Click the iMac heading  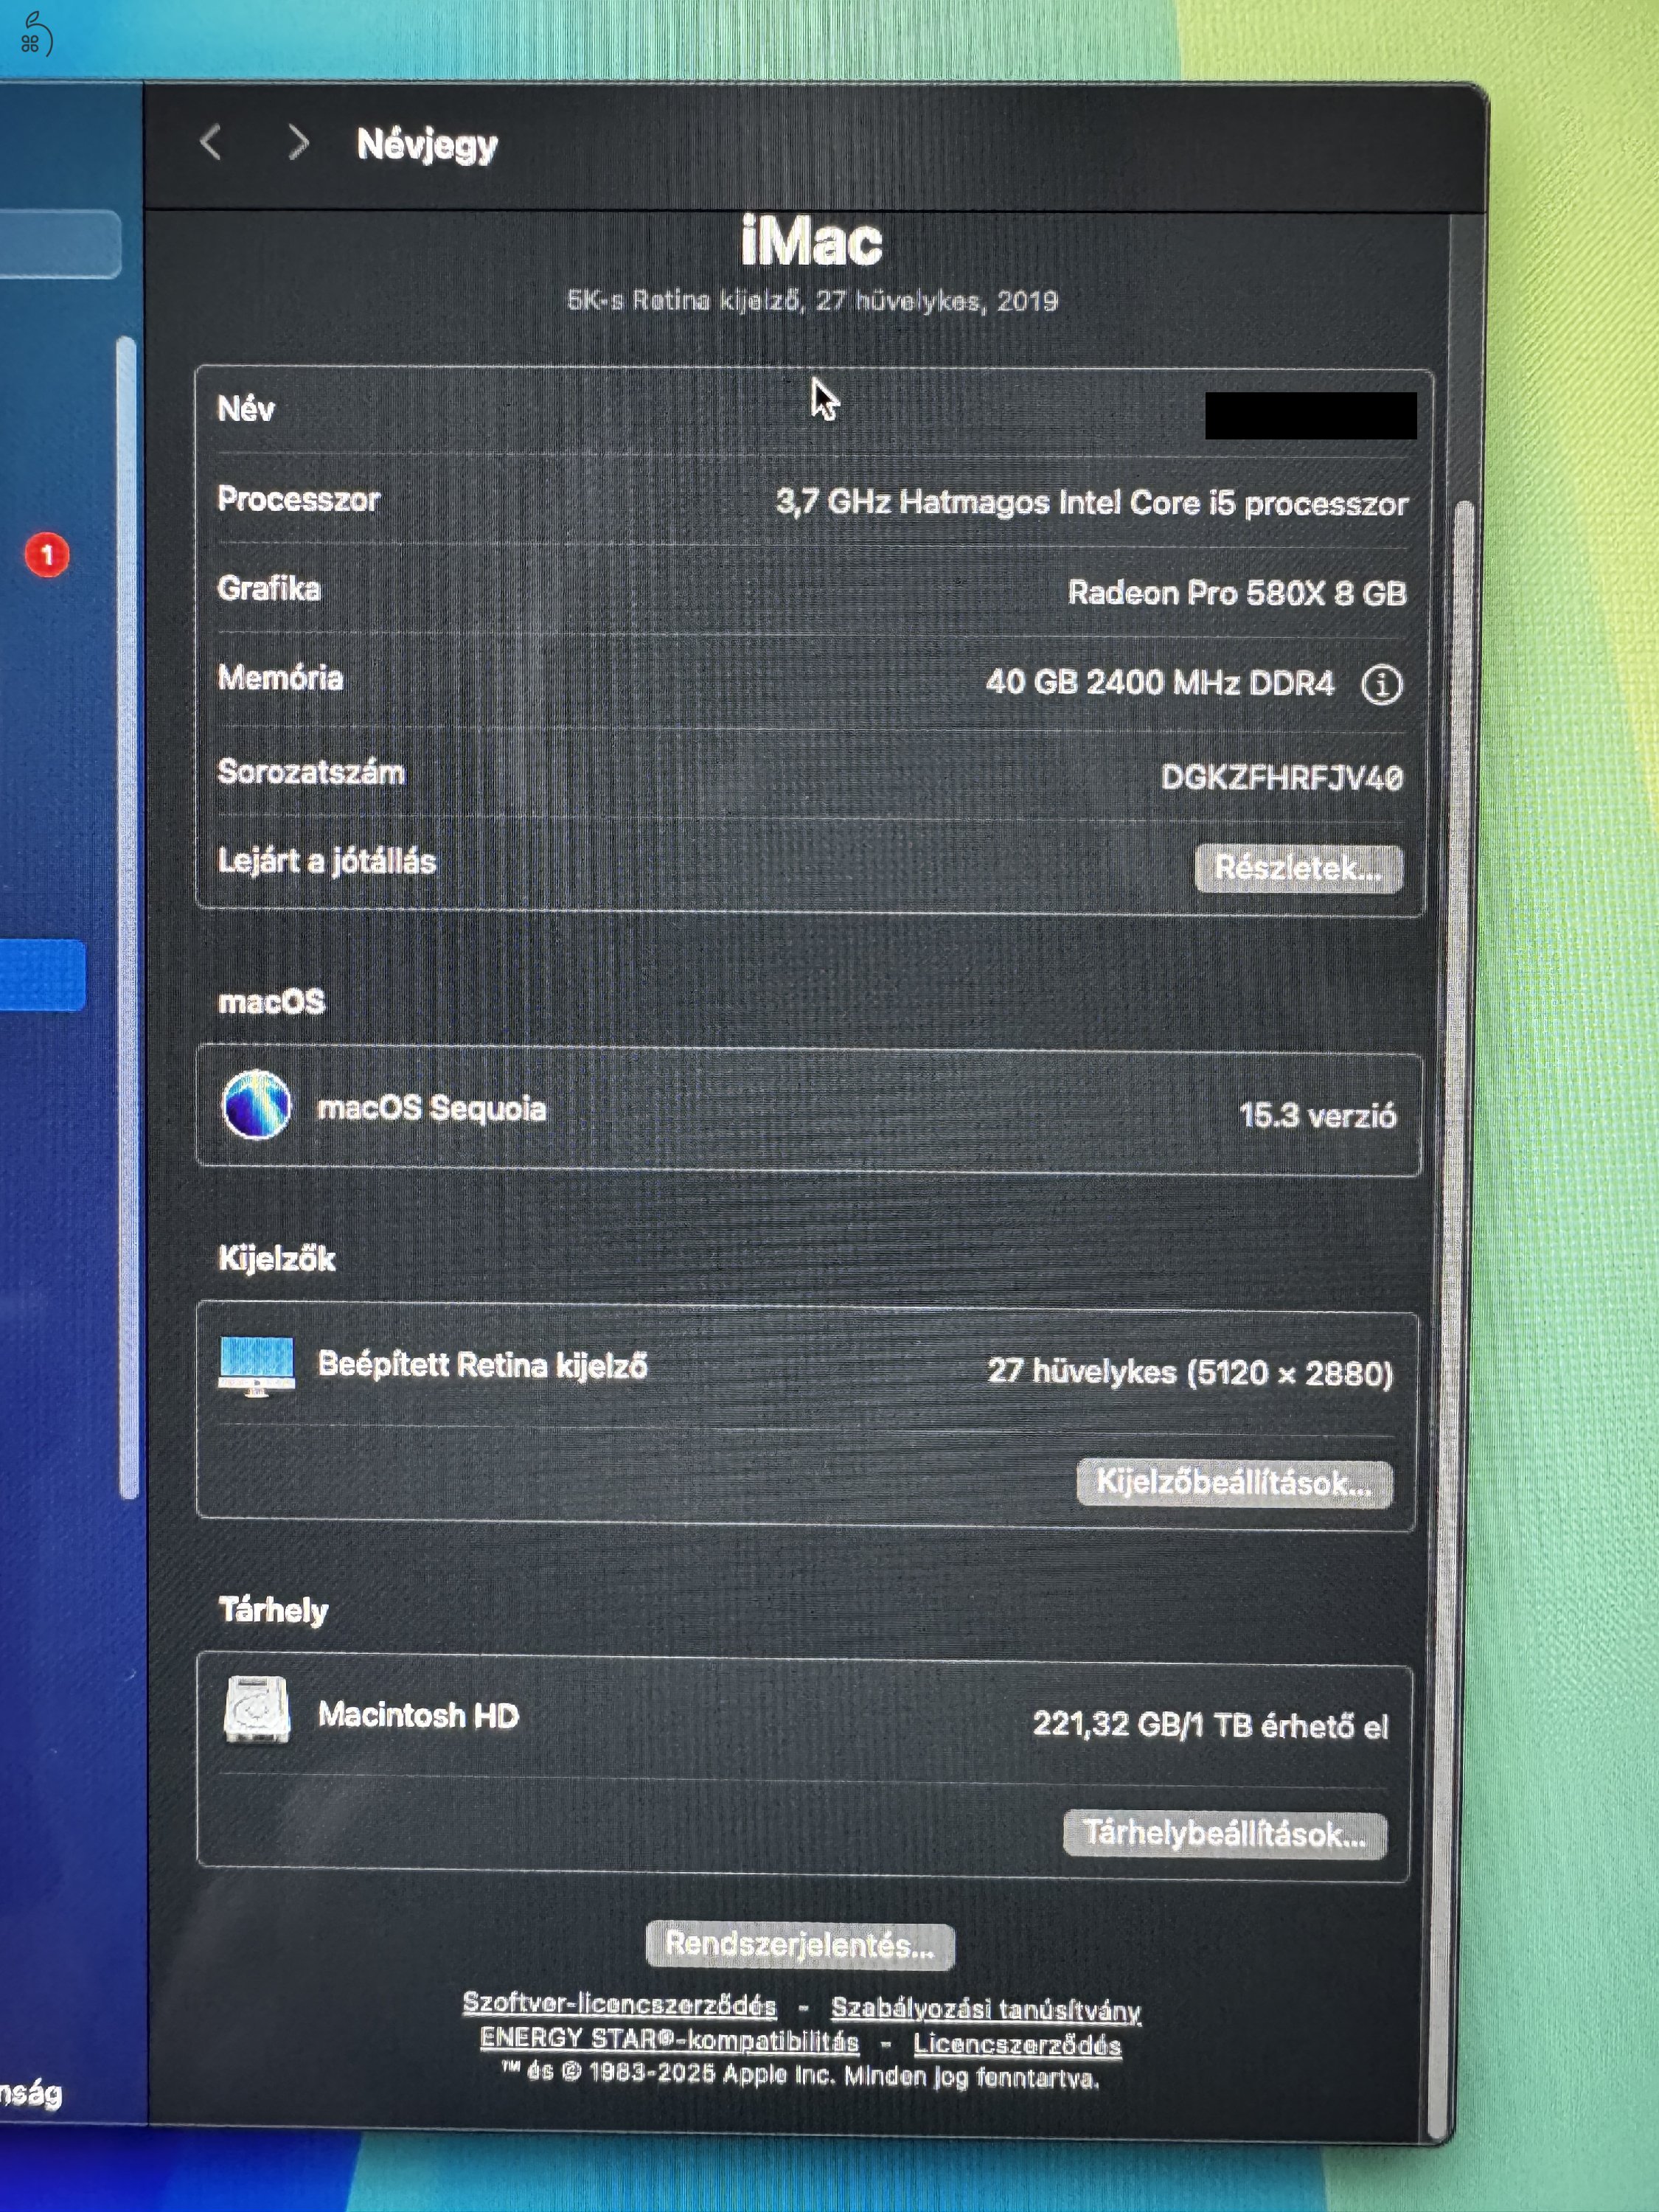(811, 242)
